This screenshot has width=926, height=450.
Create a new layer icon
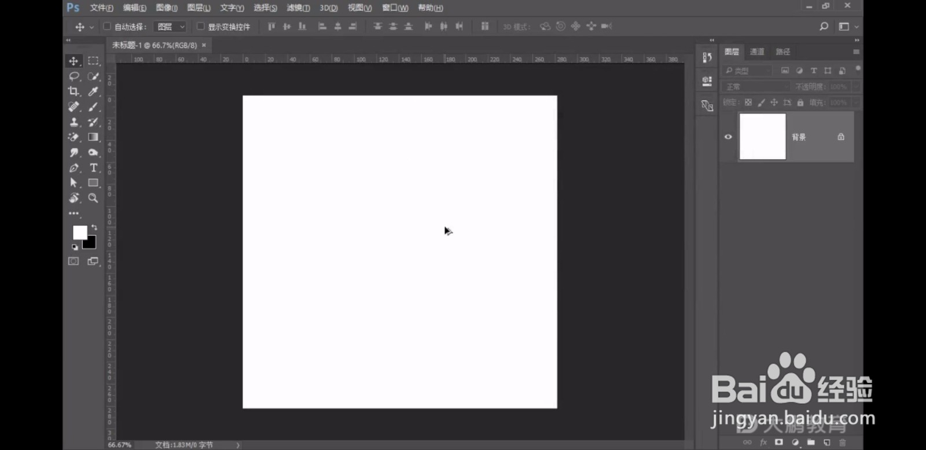click(826, 442)
